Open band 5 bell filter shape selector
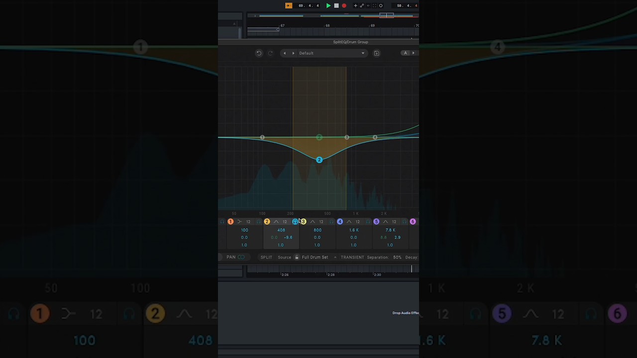The width and height of the screenshot is (637, 358). click(385, 222)
